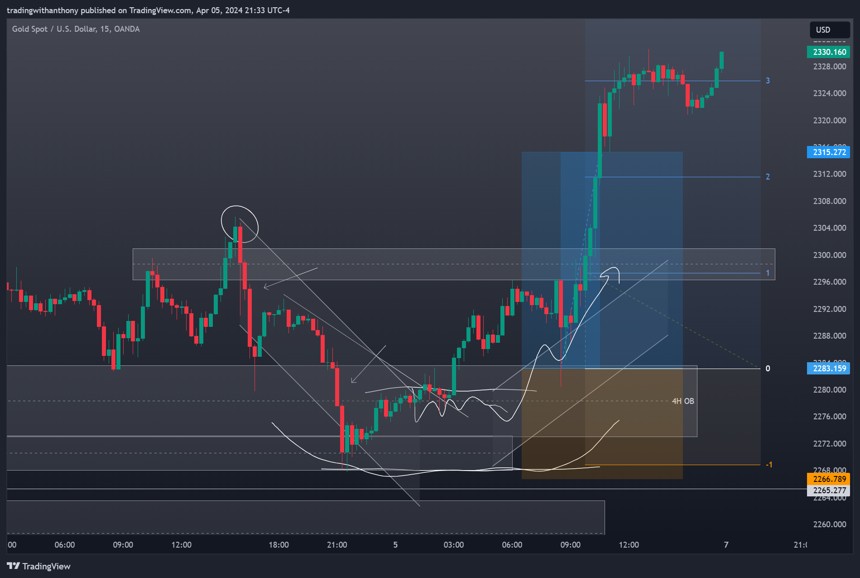Click the 2300.000 price axis value

(x=830, y=255)
